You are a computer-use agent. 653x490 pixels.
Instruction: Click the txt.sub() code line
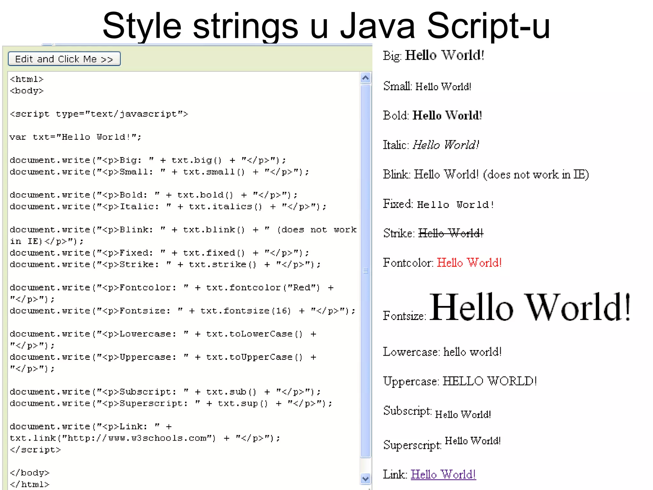point(165,392)
